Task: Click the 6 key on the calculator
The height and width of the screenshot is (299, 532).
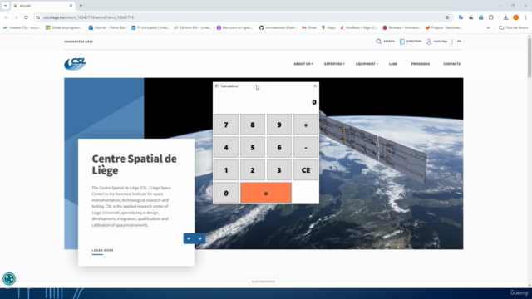Action: (279, 148)
